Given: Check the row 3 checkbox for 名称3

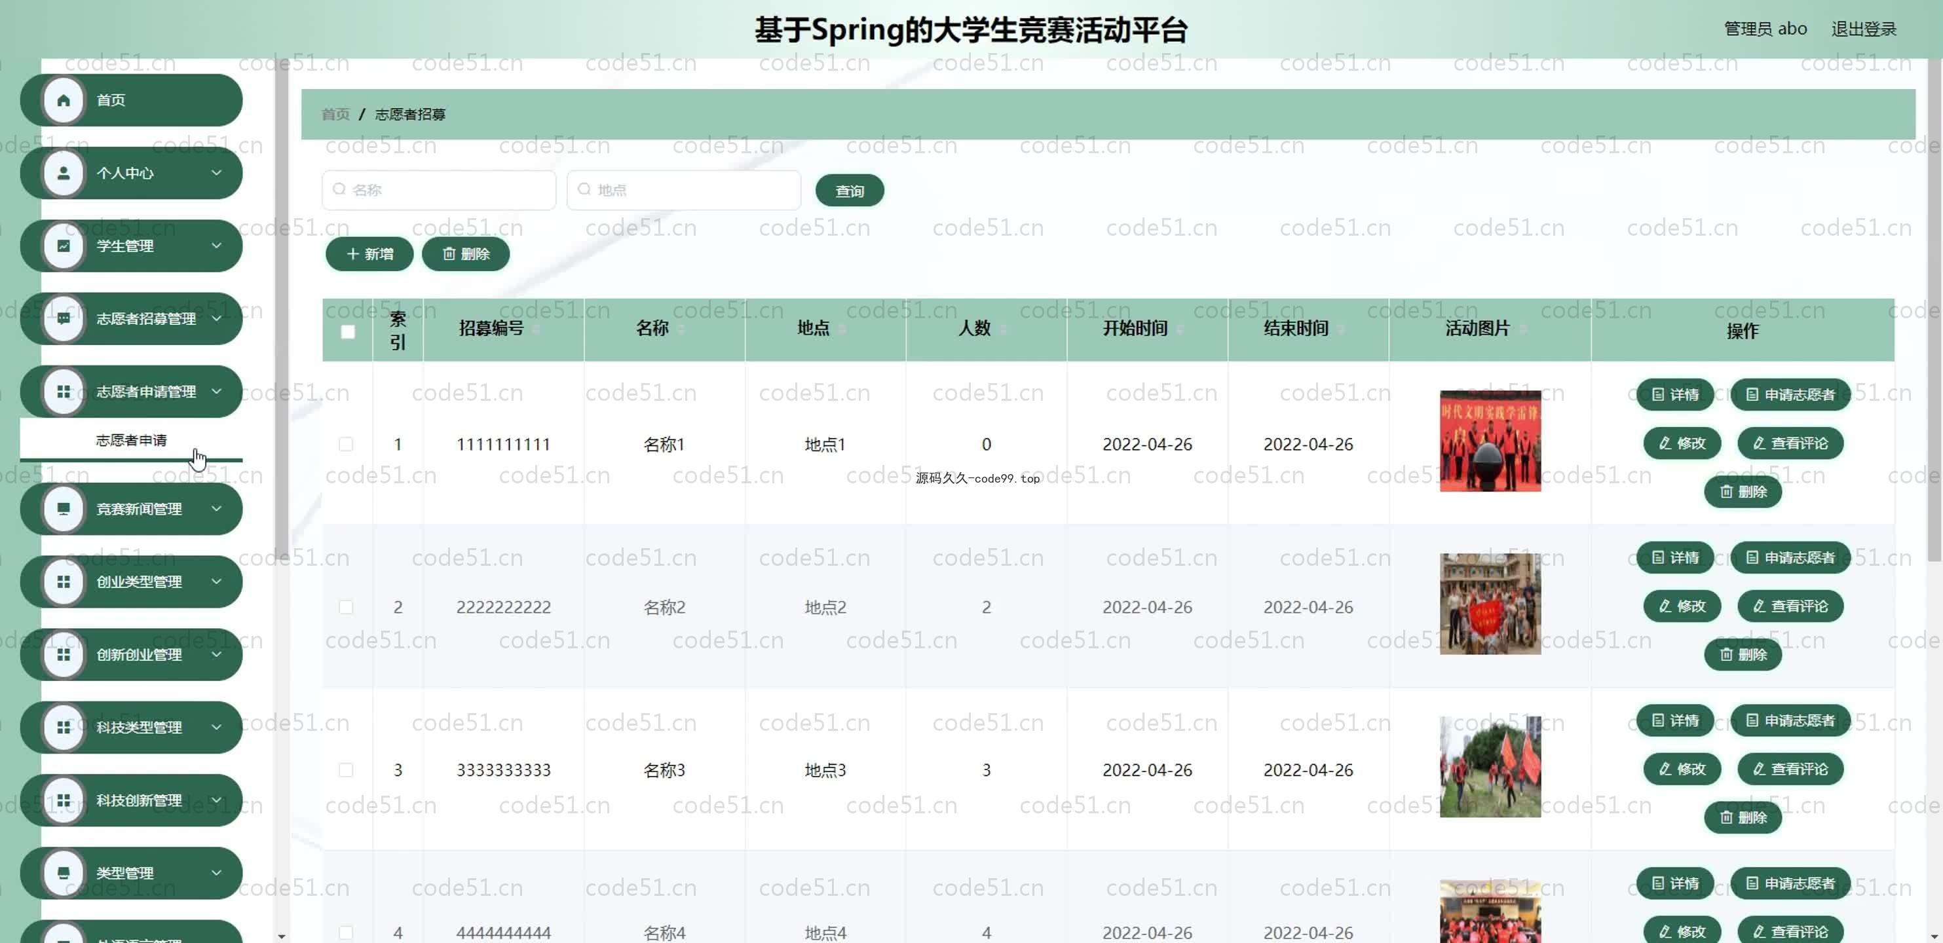Looking at the screenshot, I should tap(346, 769).
